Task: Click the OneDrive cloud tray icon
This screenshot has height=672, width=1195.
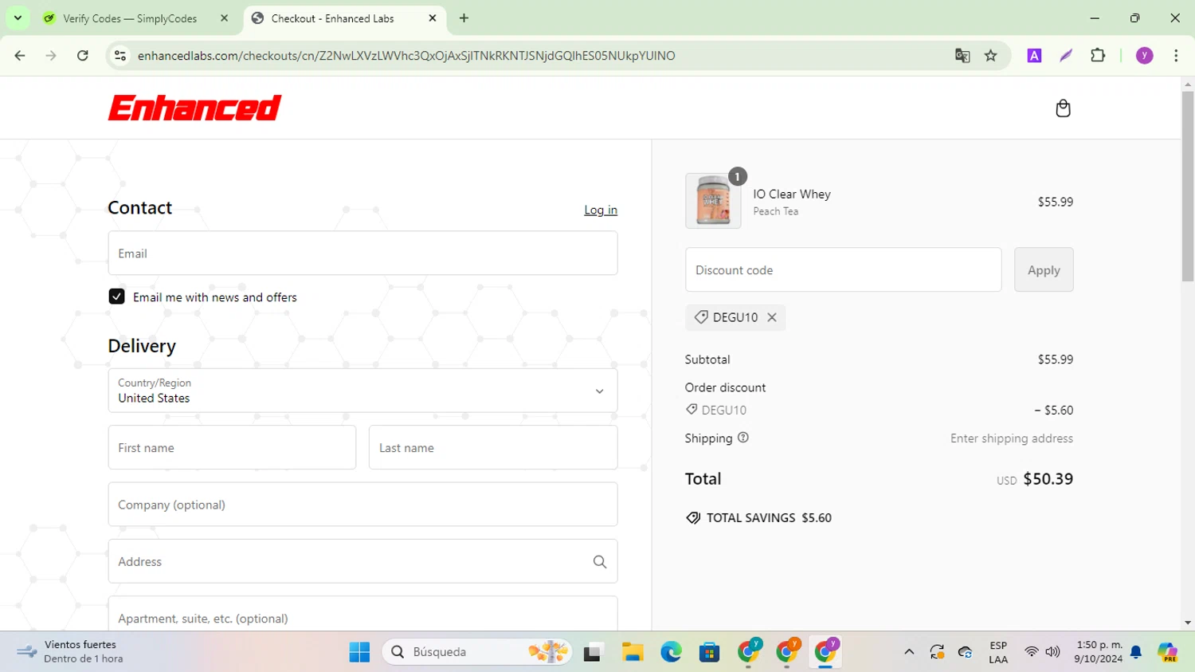Action: pos(965,652)
